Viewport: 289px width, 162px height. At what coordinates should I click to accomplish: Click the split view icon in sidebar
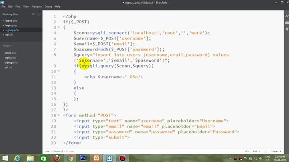point(39,14)
